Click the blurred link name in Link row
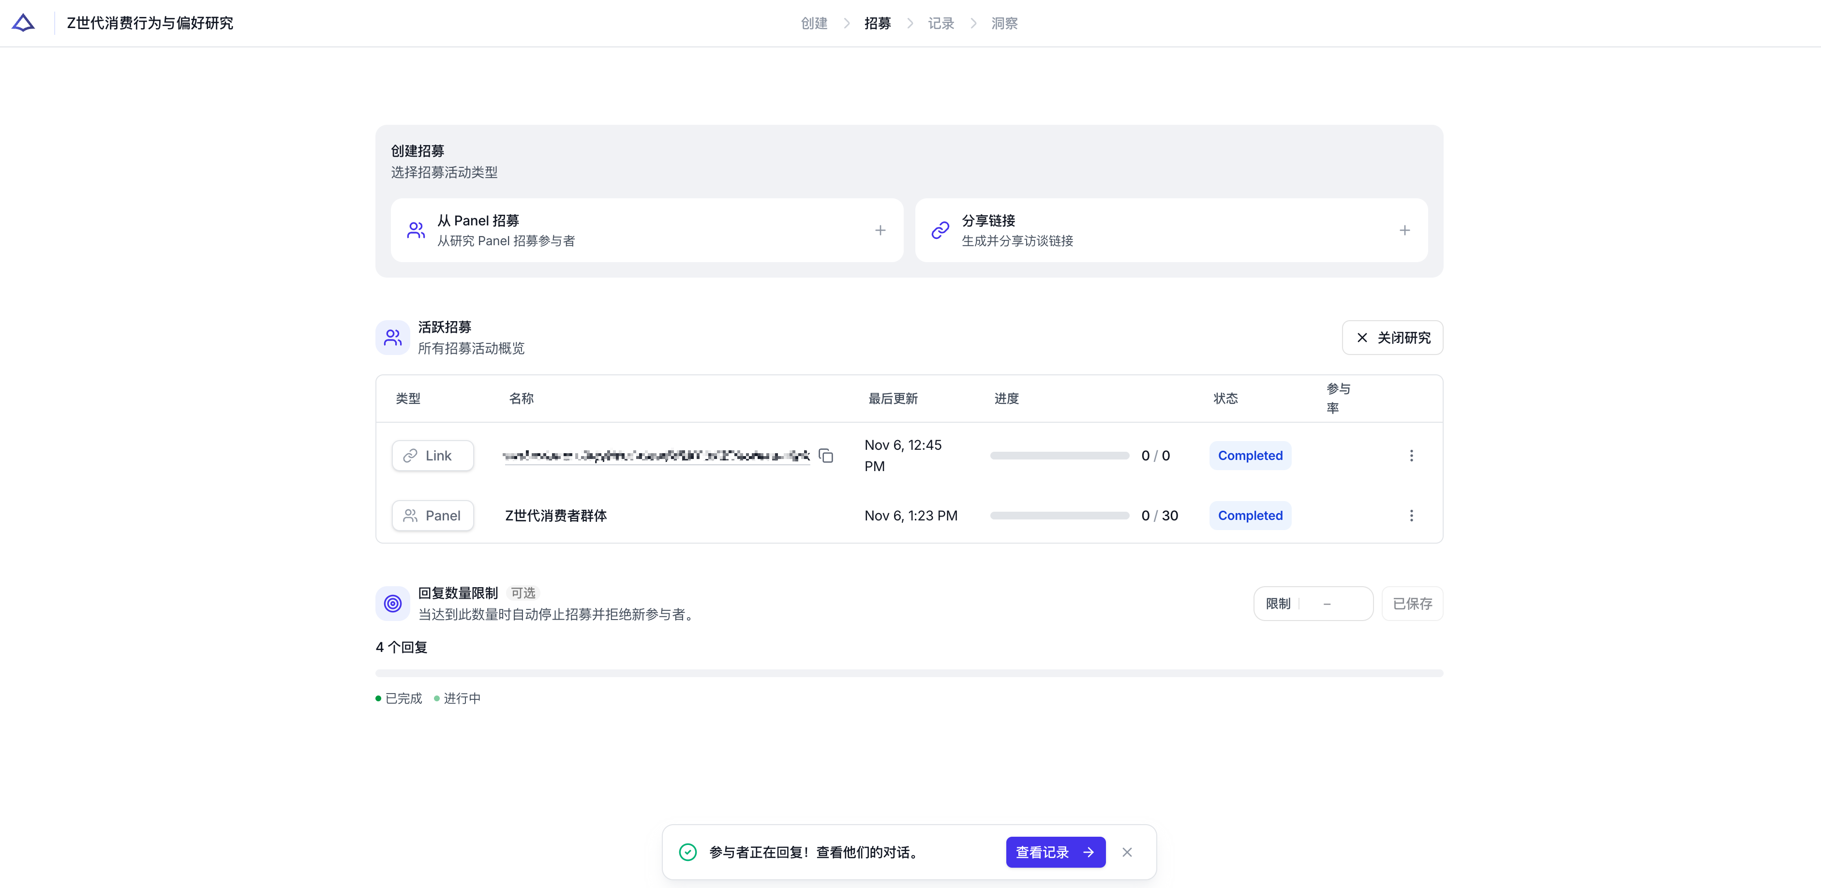Viewport: 1821px width, 888px height. coord(656,456)
